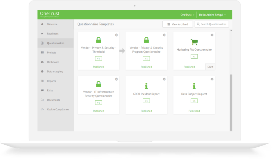Click the Documents folder icon
The width and height of the screenshot is (272, 159).
click(x=42, y=100)
